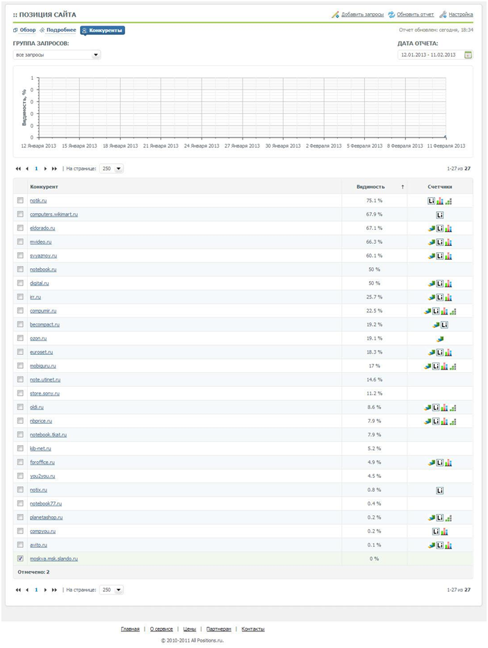Open the Li counter icon in mvideo.ru row
Viewport: 488px width, 648px height.
(440, 242)
